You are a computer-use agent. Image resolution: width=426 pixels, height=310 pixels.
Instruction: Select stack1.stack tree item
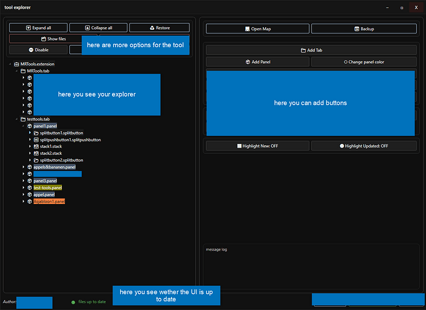click(x=51, y=146)
